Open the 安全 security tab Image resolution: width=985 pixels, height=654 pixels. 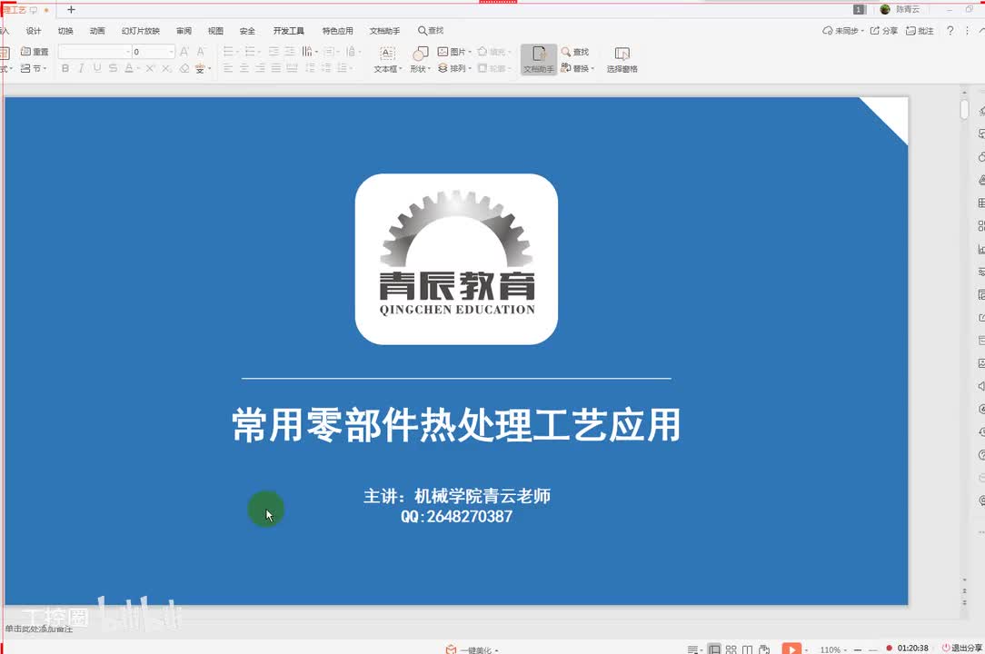click(x=247, y=31)
